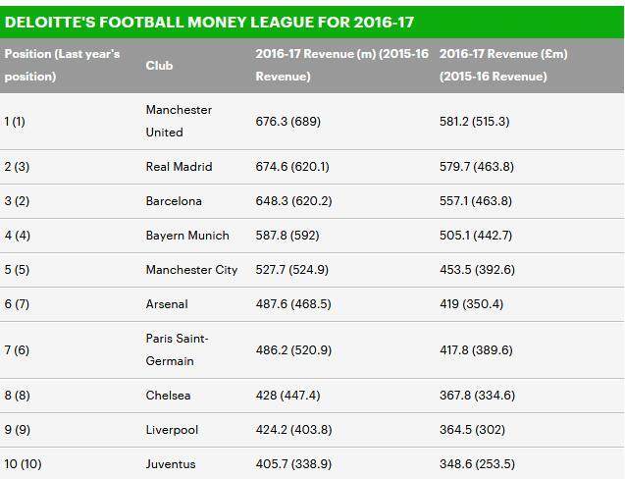This screenshot has height=479, width=625.
Task: Click the Paris Saint-Germain club cell
Action: [177, 349]
